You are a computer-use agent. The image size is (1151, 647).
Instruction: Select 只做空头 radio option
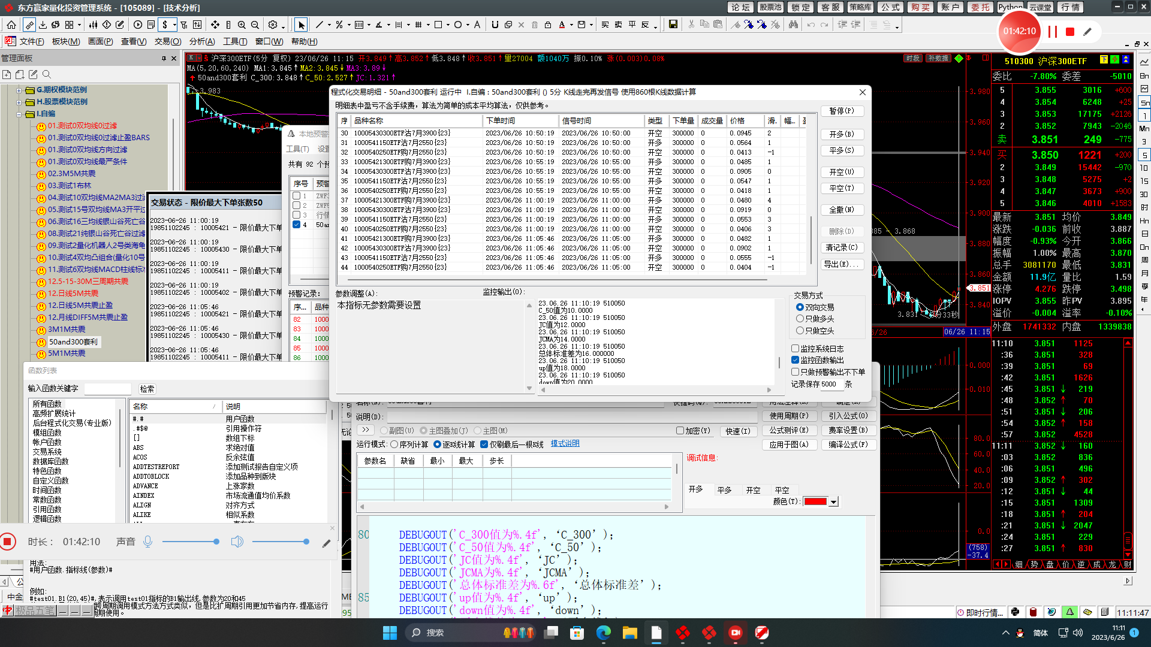[800, 331]
